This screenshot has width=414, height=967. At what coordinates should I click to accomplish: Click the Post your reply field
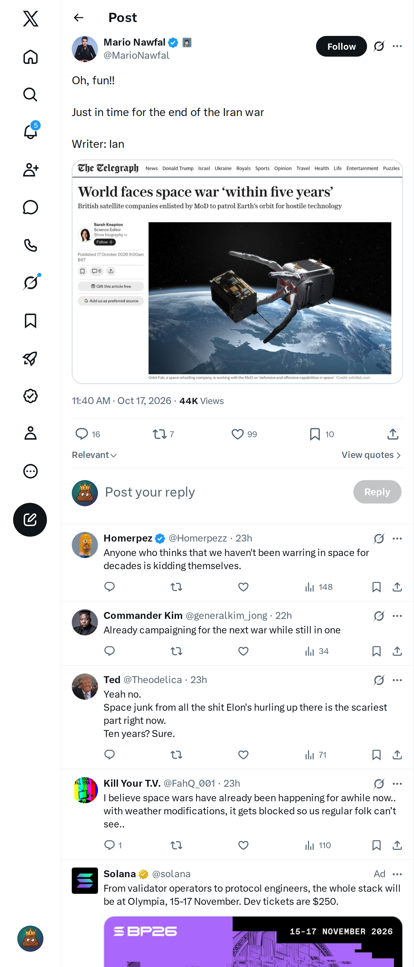tap(225, 492)
